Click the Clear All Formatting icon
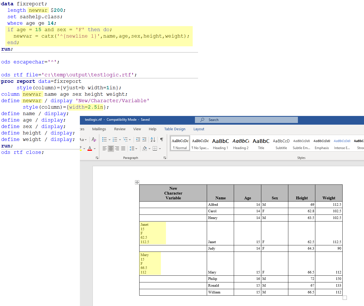364x306 pixels. click(x=94, y=140)
